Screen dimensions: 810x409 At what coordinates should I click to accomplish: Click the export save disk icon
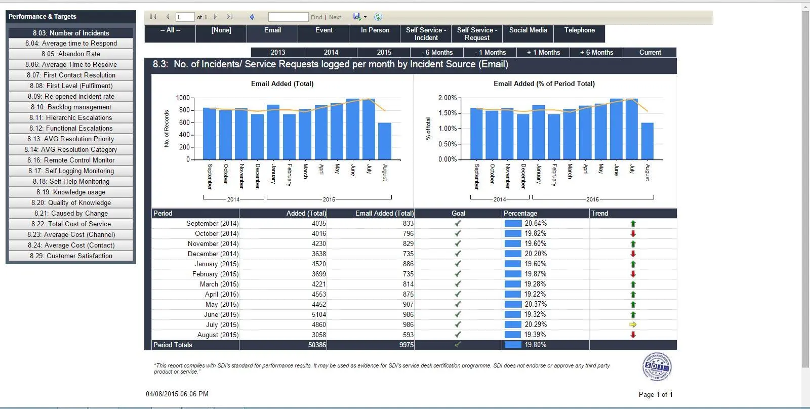click(x=357, y=17)
